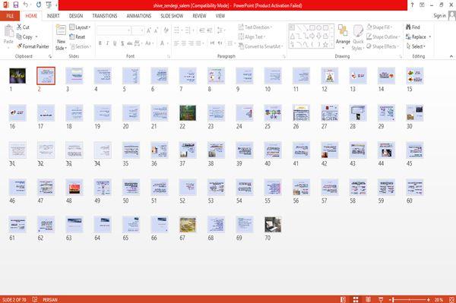Open the font name combo box
The width and height of the screenshot is (456, 303).
tap(113, 30)
